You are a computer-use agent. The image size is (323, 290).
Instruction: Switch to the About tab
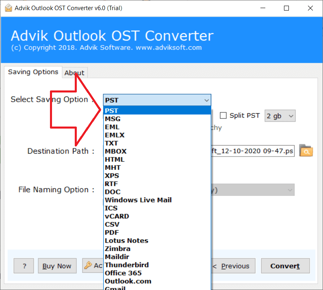(x=74, y=73)
